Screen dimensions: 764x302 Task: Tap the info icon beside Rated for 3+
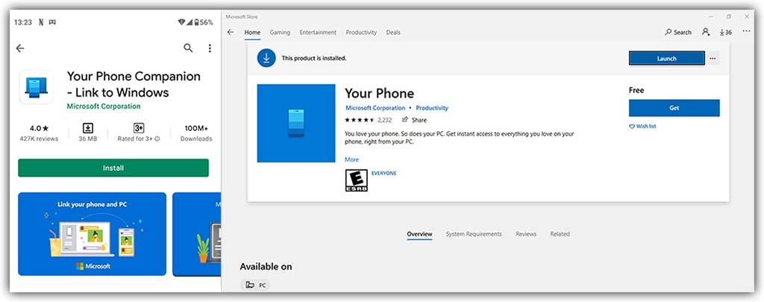157,139
